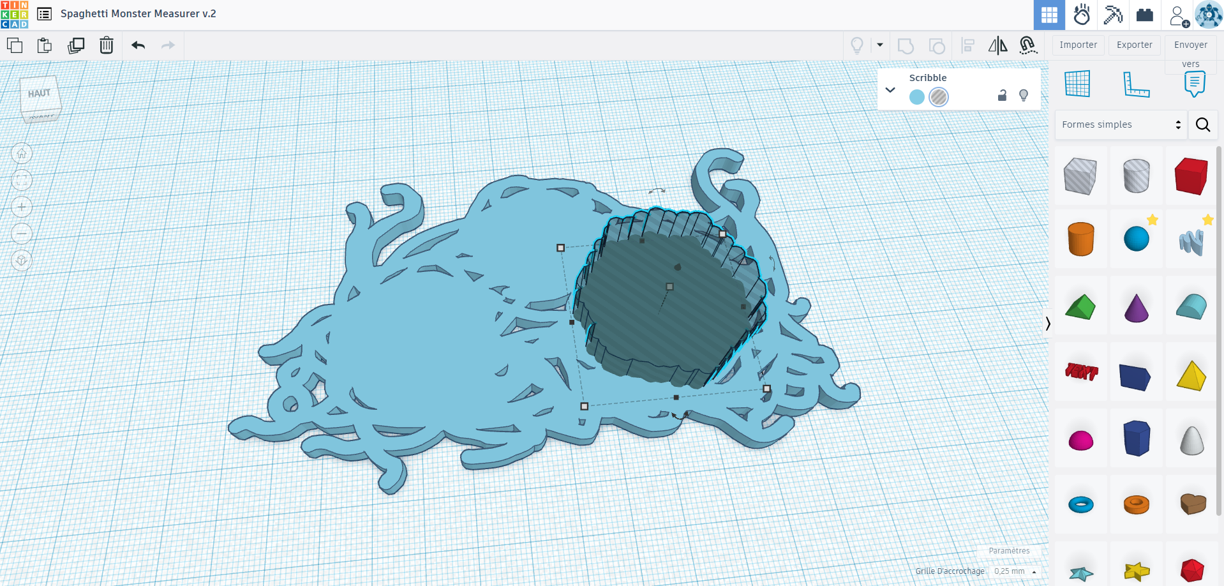Open the design list menu icon
The image size is (1224, 586).
tap(45, 14)
